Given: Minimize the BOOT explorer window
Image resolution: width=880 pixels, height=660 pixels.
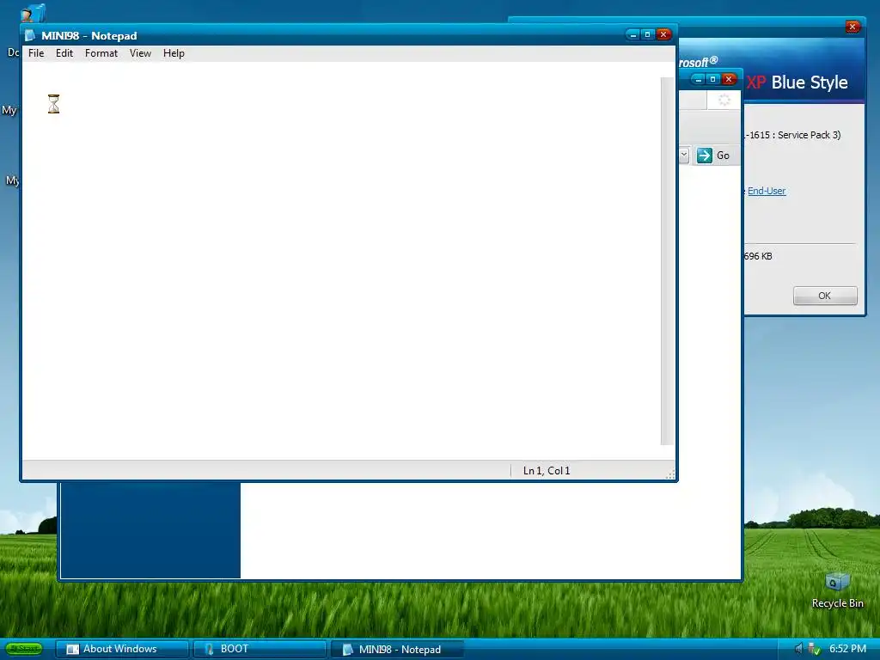Looking at the screenshot, I should tap(698, 79).
